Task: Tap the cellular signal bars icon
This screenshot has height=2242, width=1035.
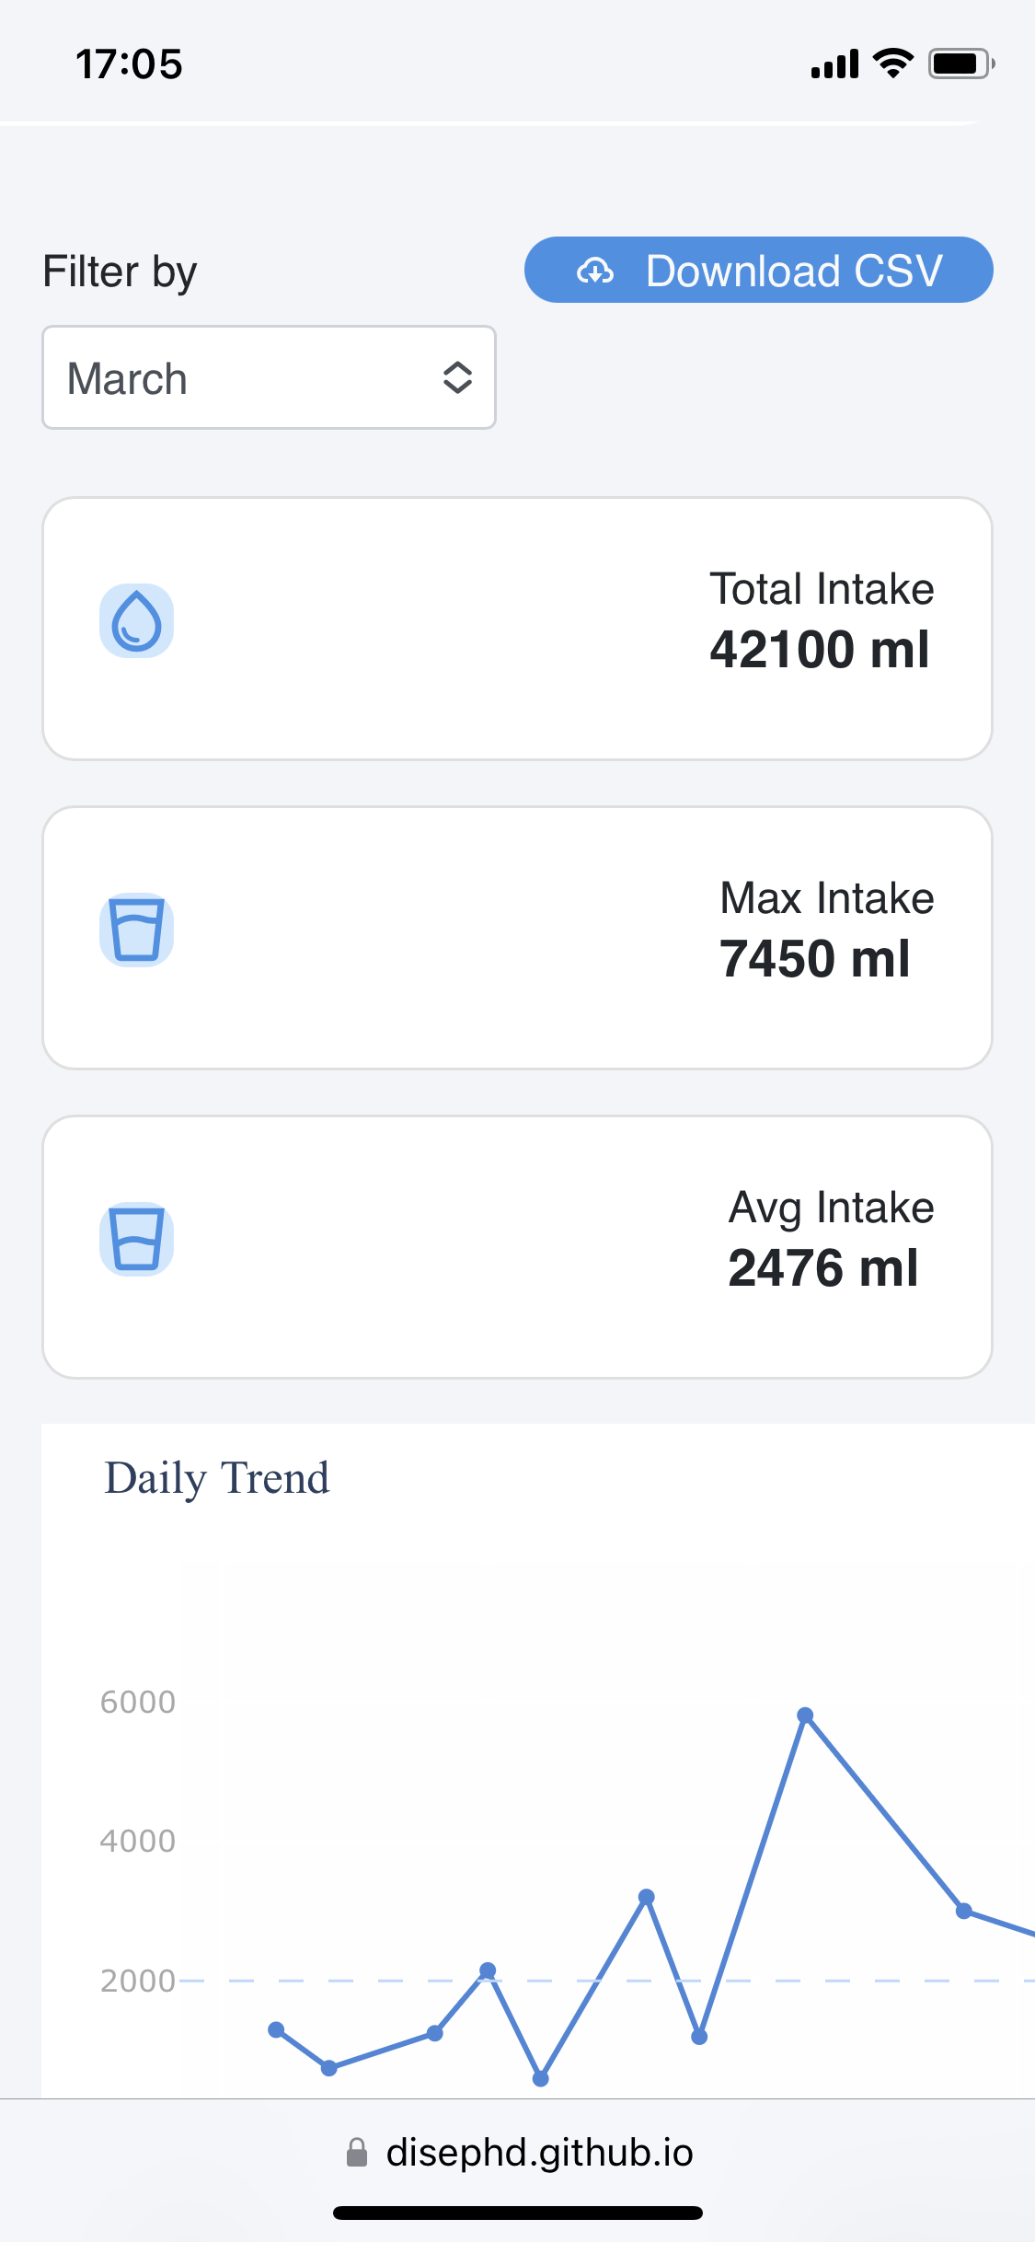Action: (x=834, y=64)
